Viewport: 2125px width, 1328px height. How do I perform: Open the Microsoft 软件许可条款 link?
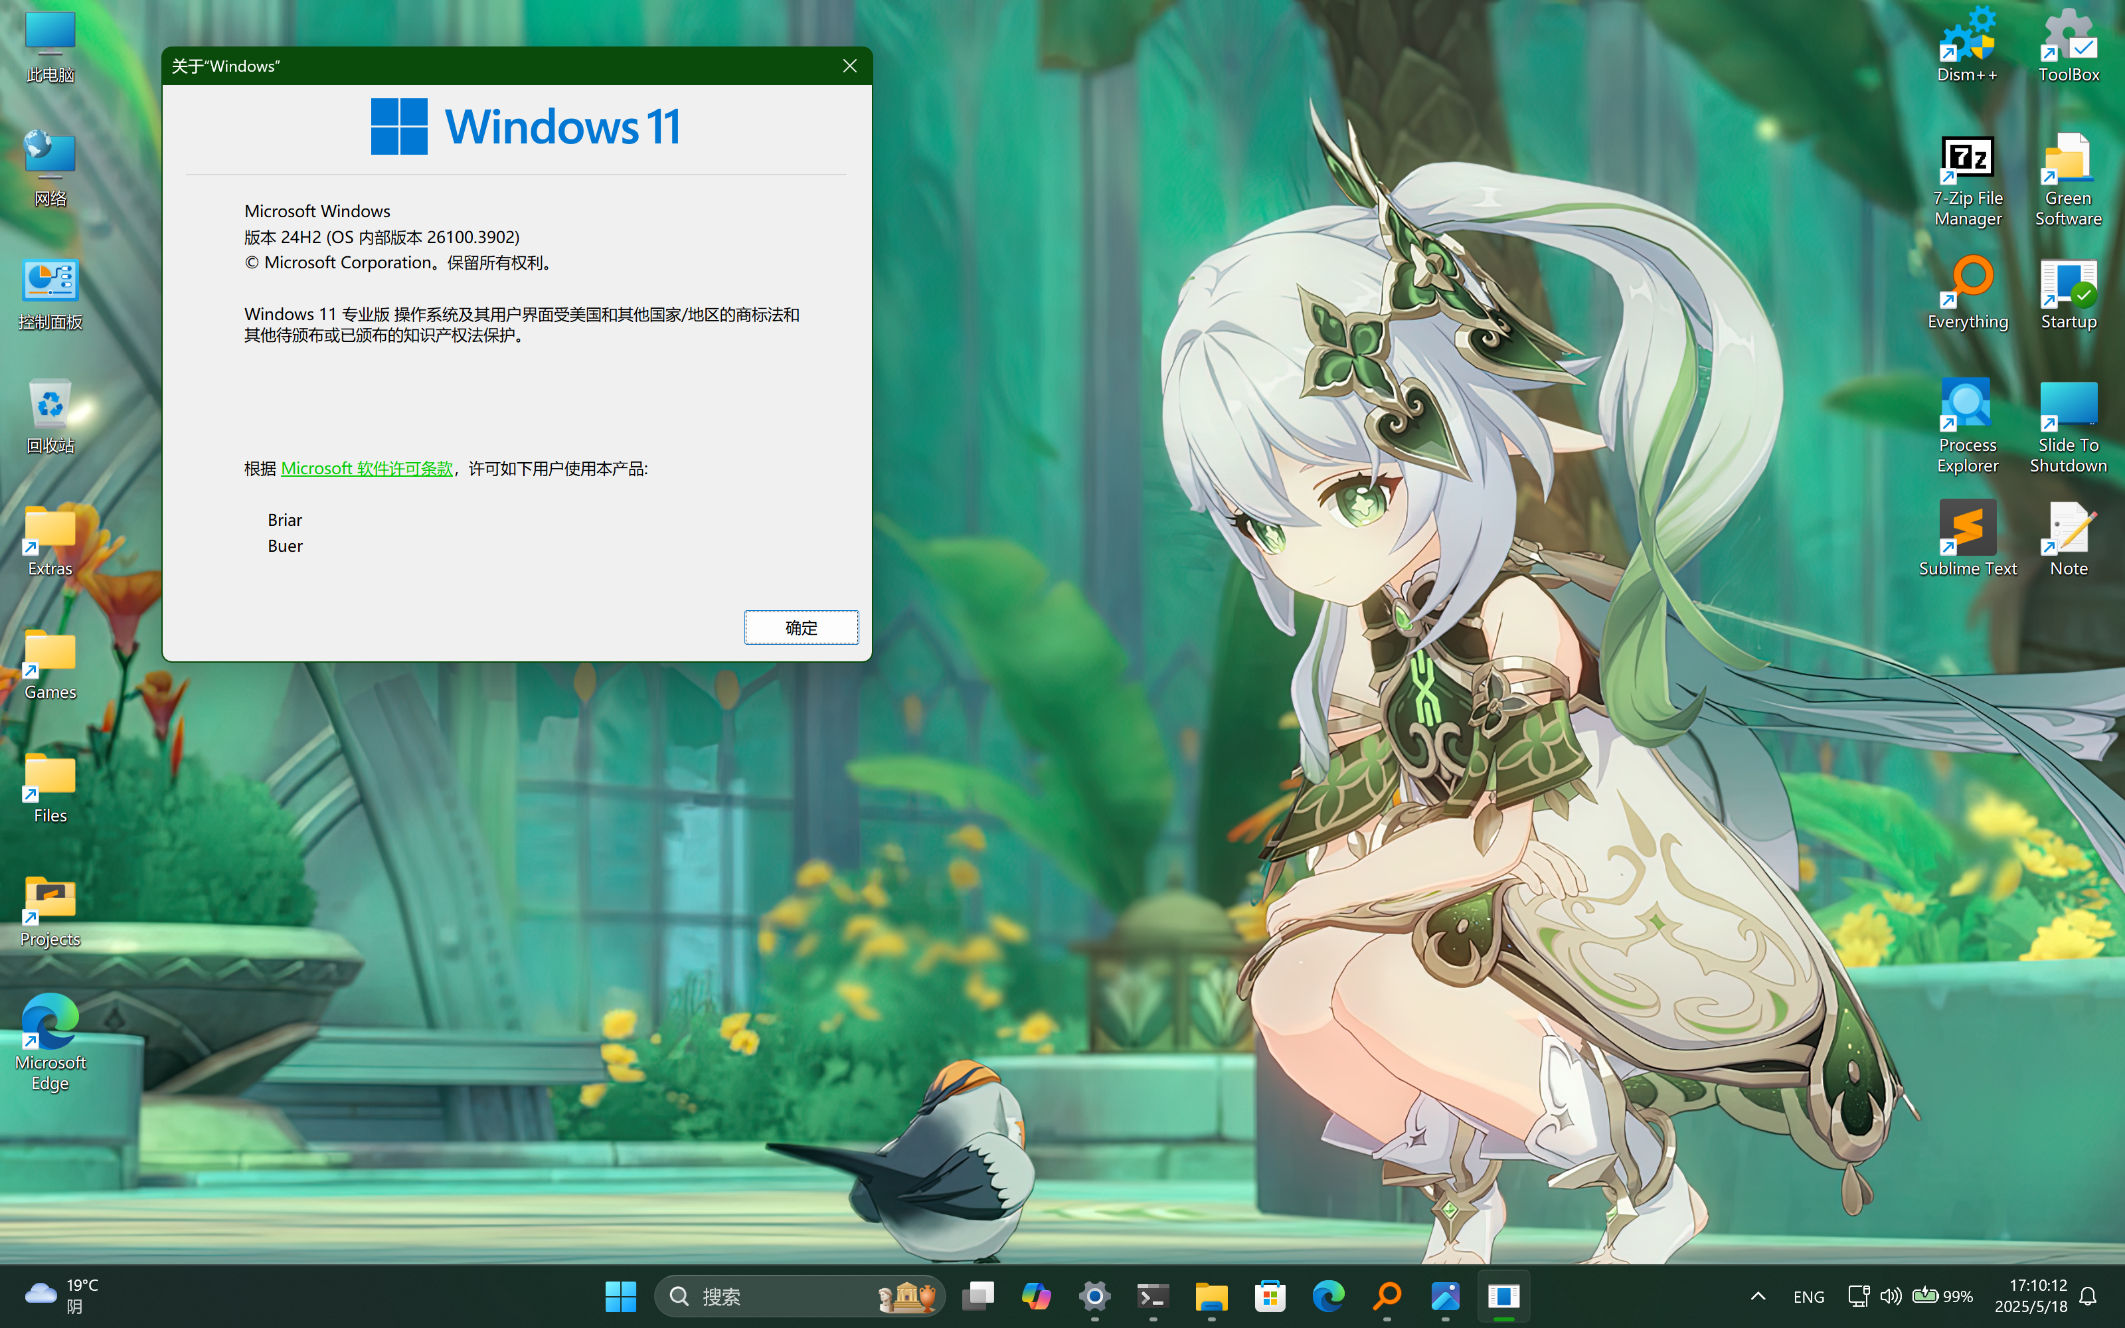click(x=366, y=469)
